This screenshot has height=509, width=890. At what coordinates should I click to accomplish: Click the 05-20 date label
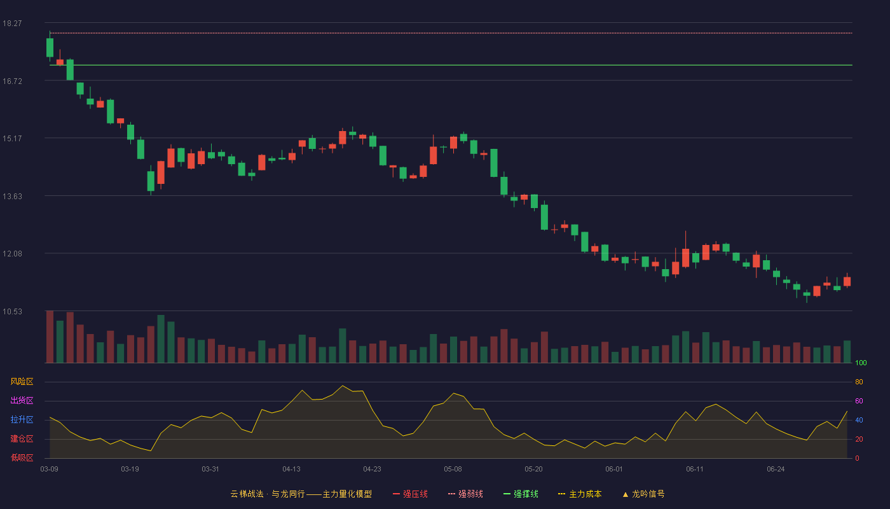coord(533,469)
